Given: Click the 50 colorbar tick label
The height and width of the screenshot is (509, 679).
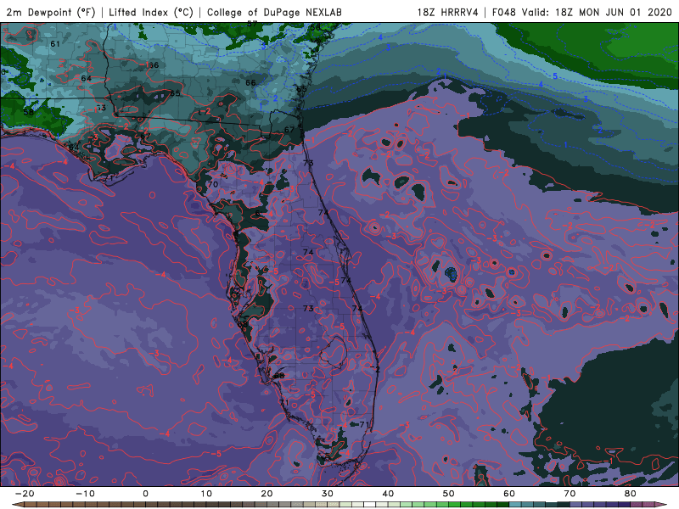Looking at the screenshot, I should pos(449,494).
